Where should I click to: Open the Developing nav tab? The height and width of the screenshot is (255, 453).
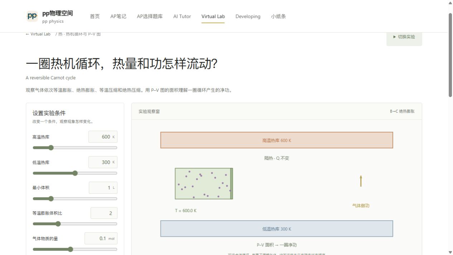tap(248, 16)
